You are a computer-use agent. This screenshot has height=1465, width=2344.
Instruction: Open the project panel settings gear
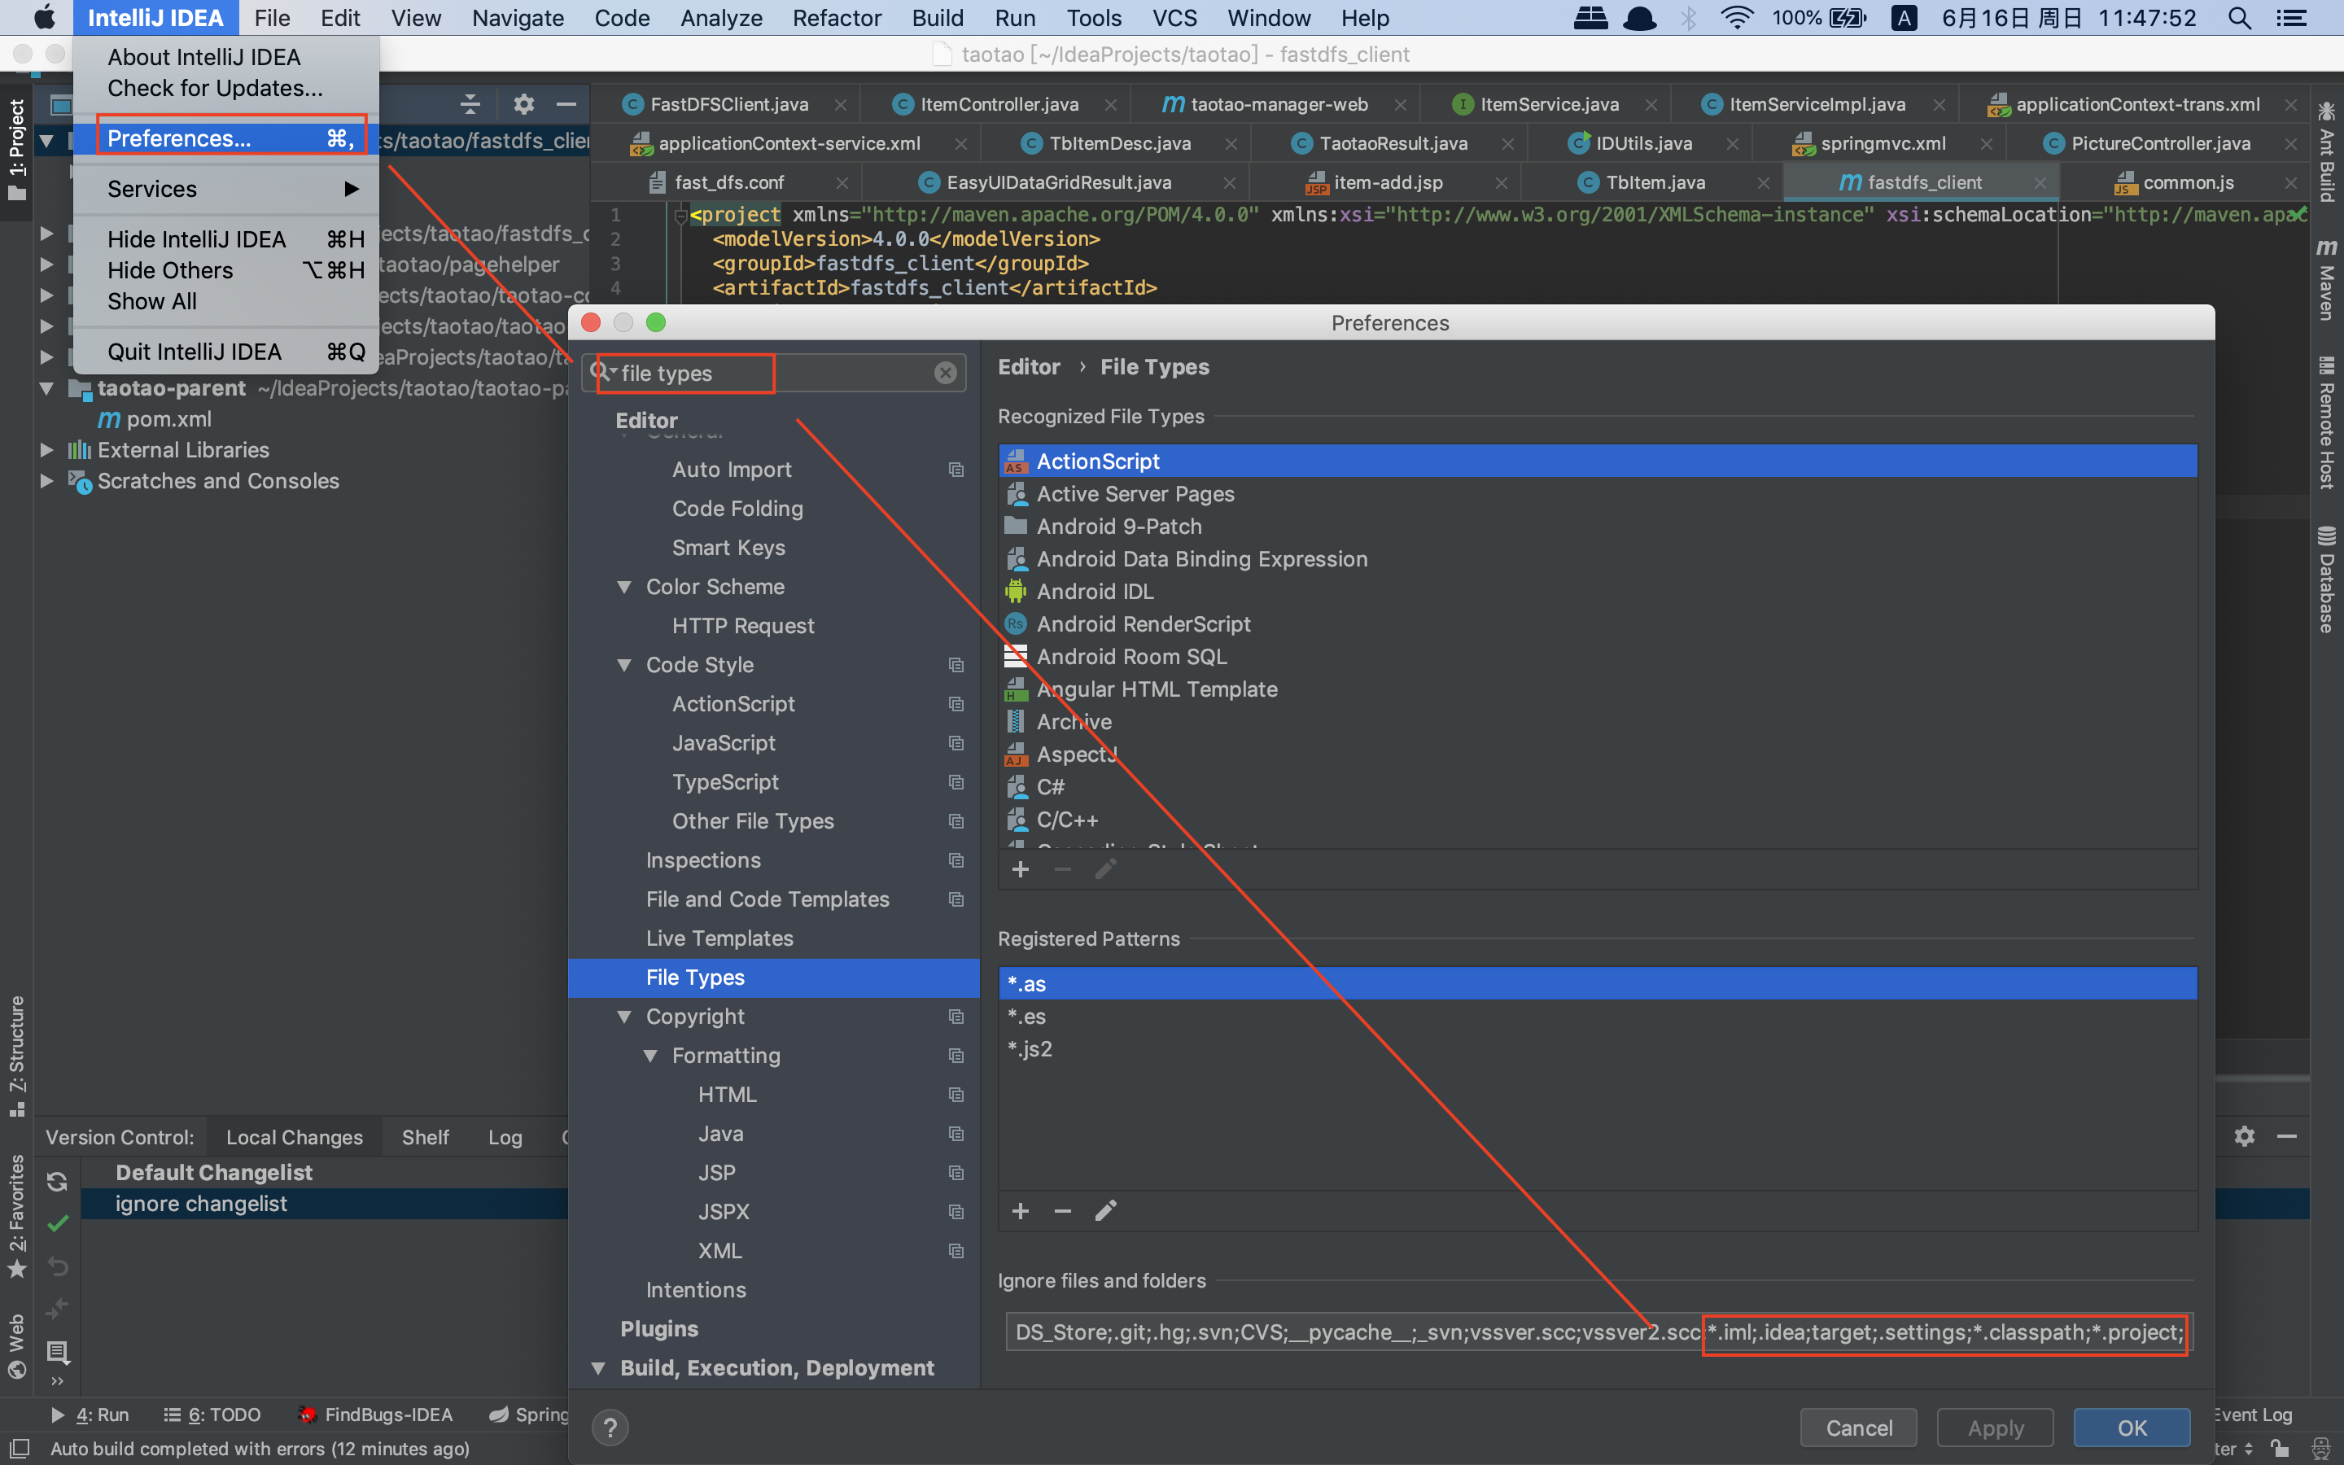pos(523,103)
